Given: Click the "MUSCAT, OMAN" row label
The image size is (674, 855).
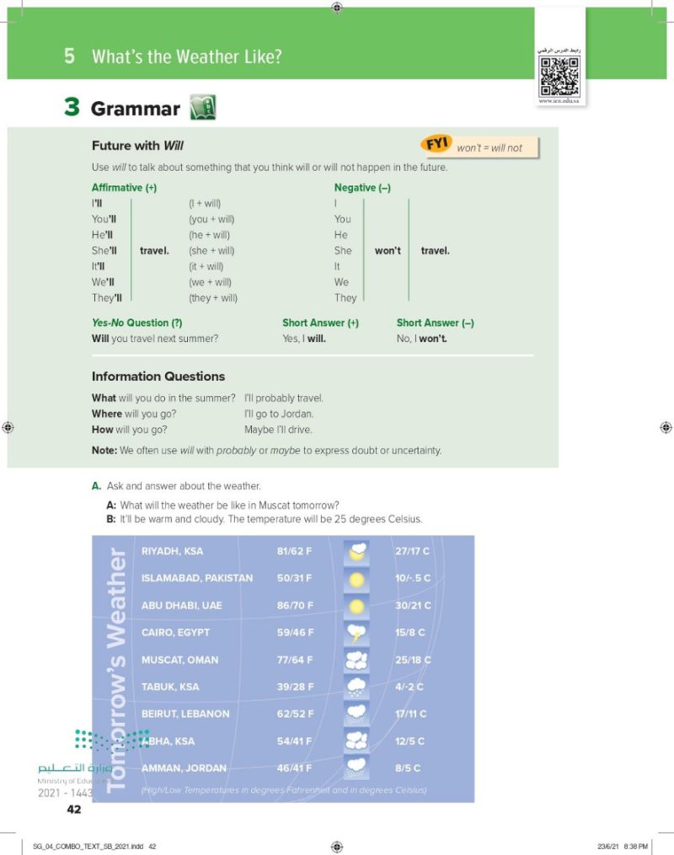Looking at the screenshot, I should [x=180, y=660].
